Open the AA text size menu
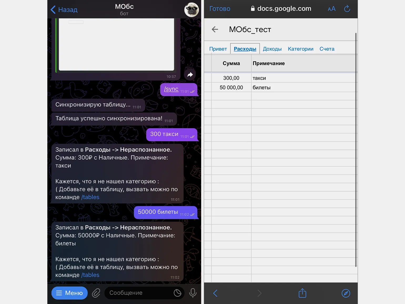405x304 pixels. click(331, 9)
